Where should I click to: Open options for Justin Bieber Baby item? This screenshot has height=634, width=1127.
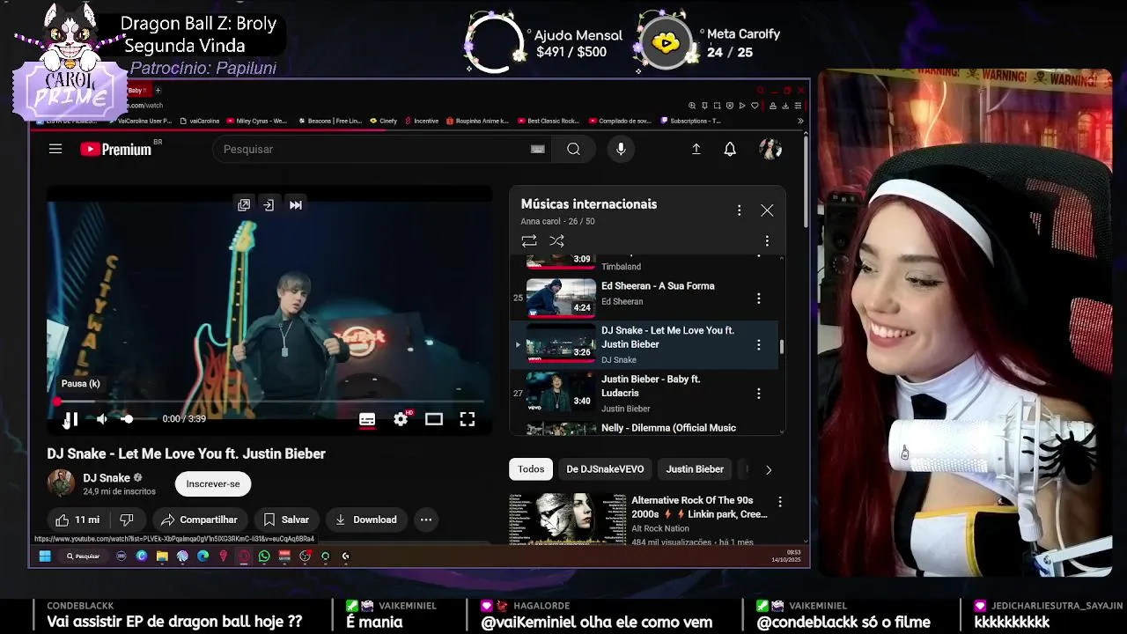pos(758,394)
